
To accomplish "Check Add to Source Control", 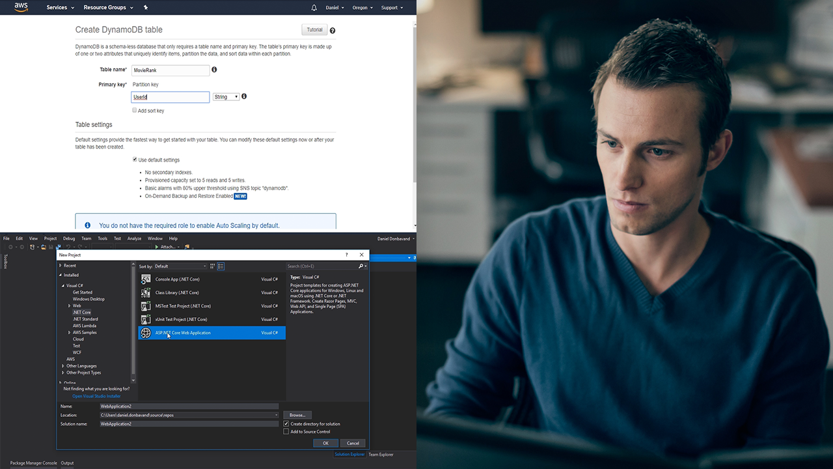I will point(286,431).
